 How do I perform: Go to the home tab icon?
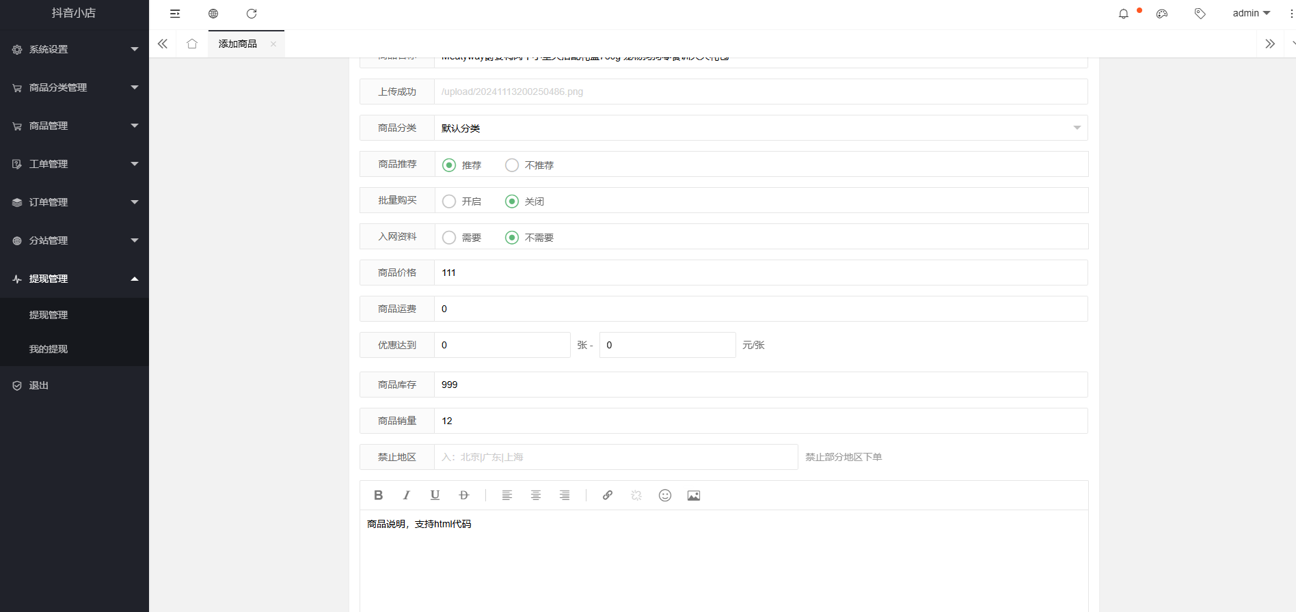click(192, 44)
